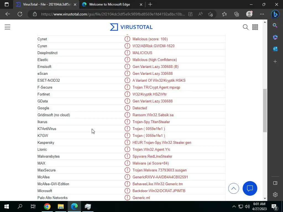283x212 pixels.
Task: Select 'HEUR:Trojan-Spy.Win32.Stealer.gen' text
Action: [162, 142]
